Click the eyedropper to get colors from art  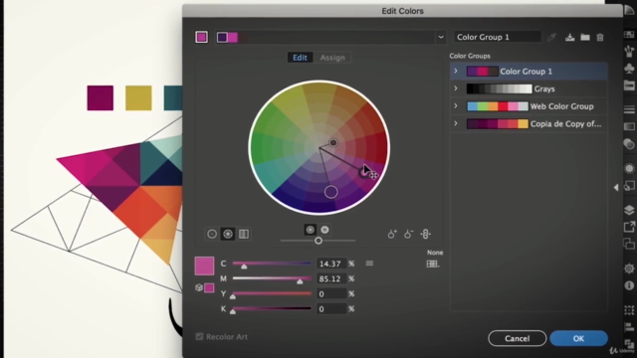click(551, 38)
